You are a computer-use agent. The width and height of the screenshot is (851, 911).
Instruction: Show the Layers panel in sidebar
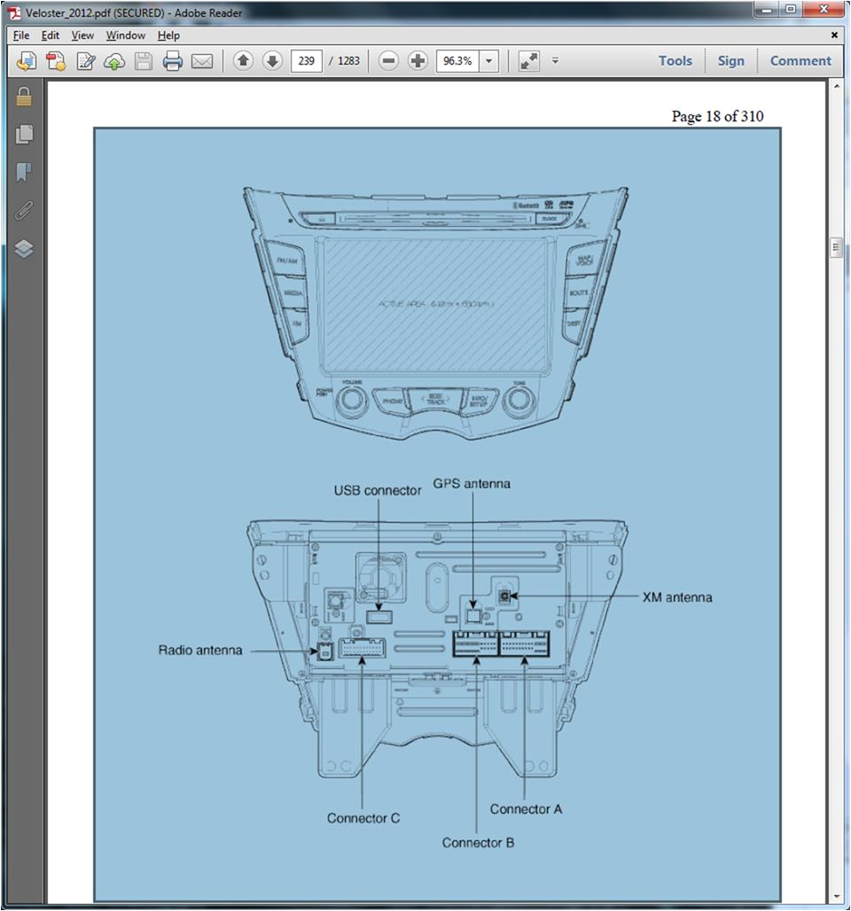[24, 249]
